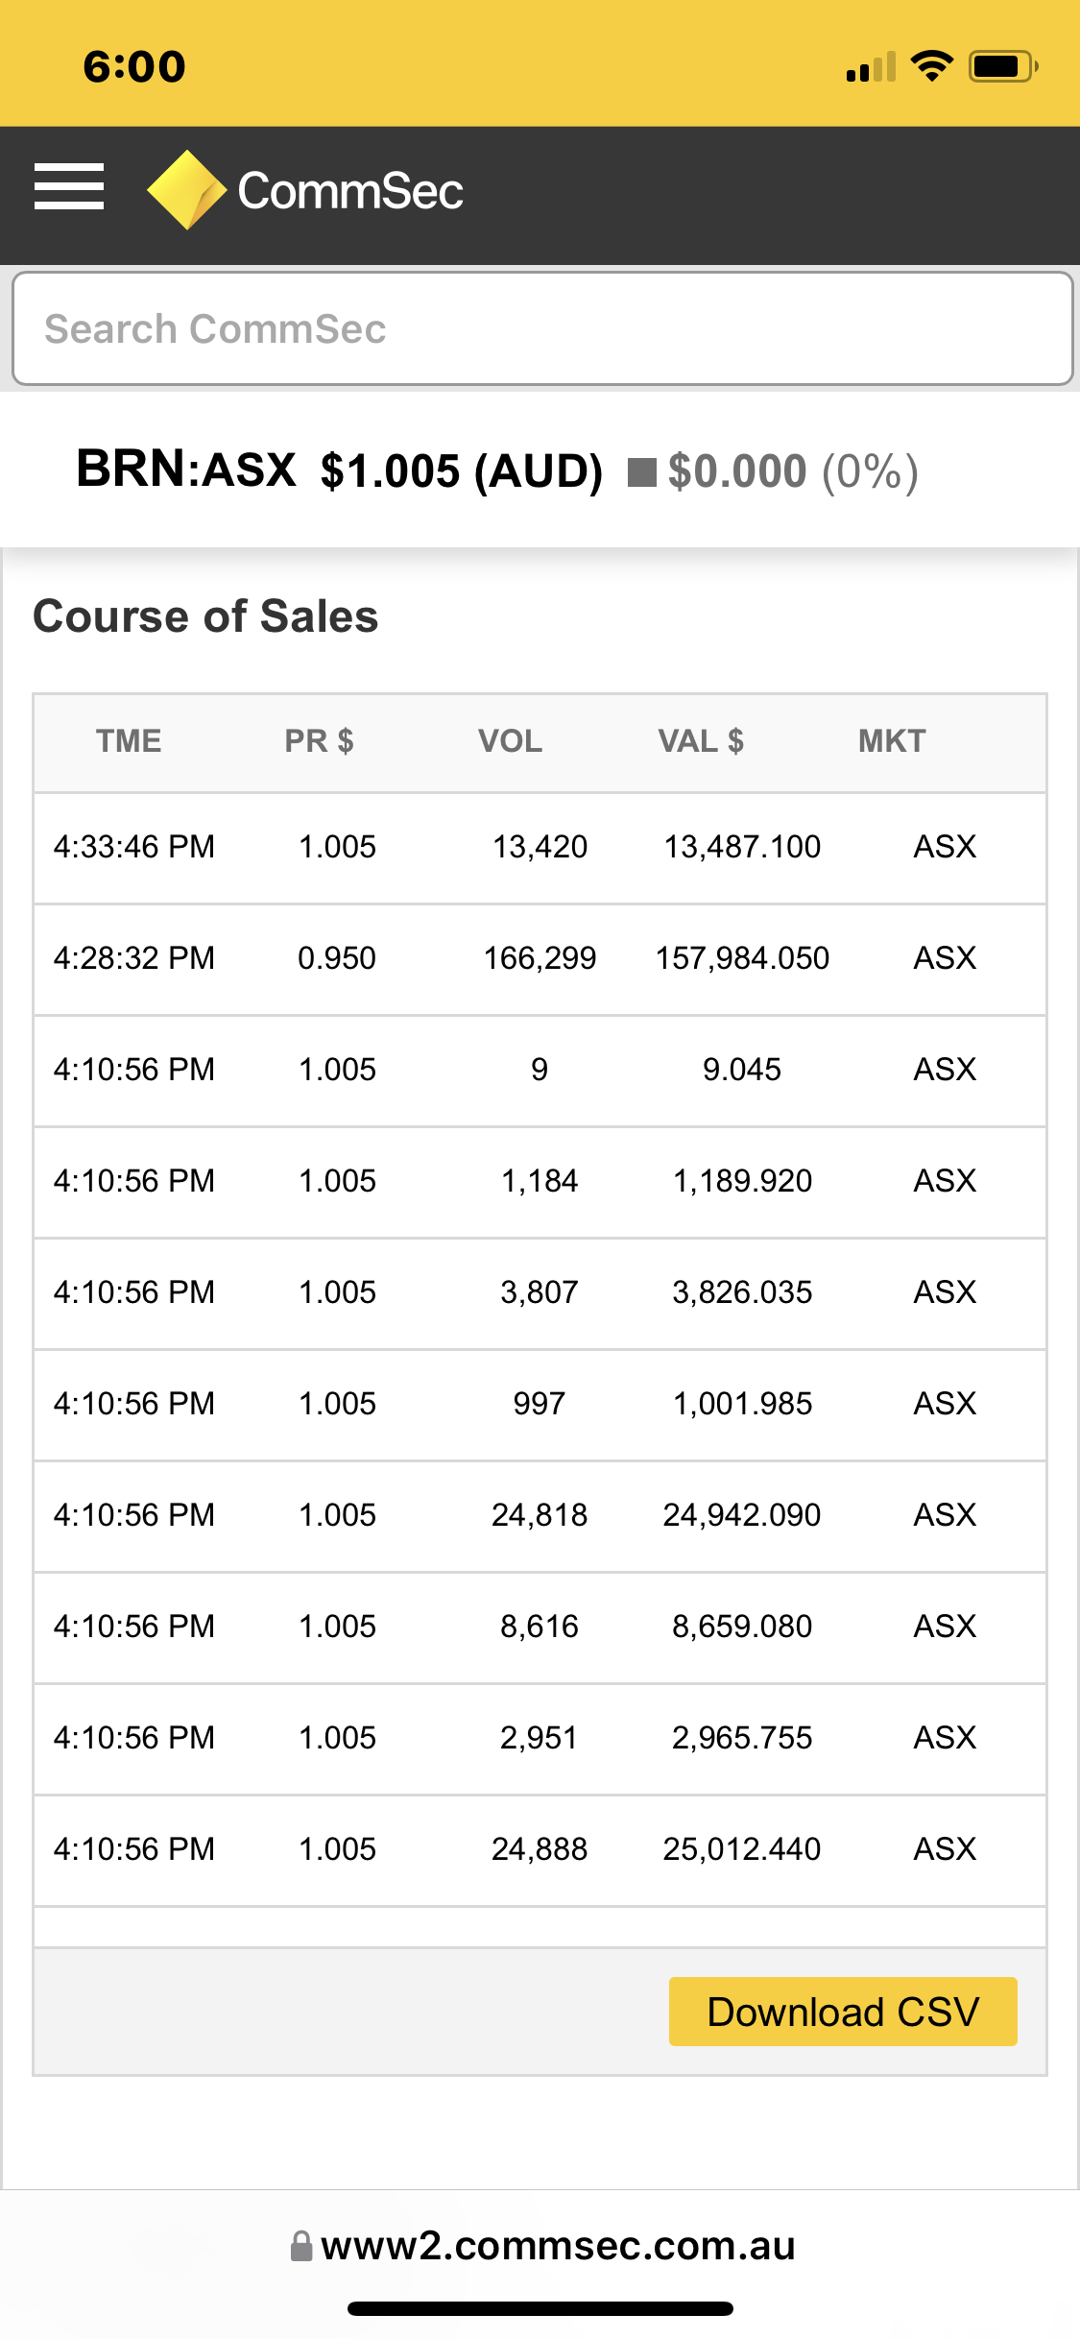This screenshot has height=2339, width=1080.
Task: Tap the lock icon beside the URL
Action: 301,2246
